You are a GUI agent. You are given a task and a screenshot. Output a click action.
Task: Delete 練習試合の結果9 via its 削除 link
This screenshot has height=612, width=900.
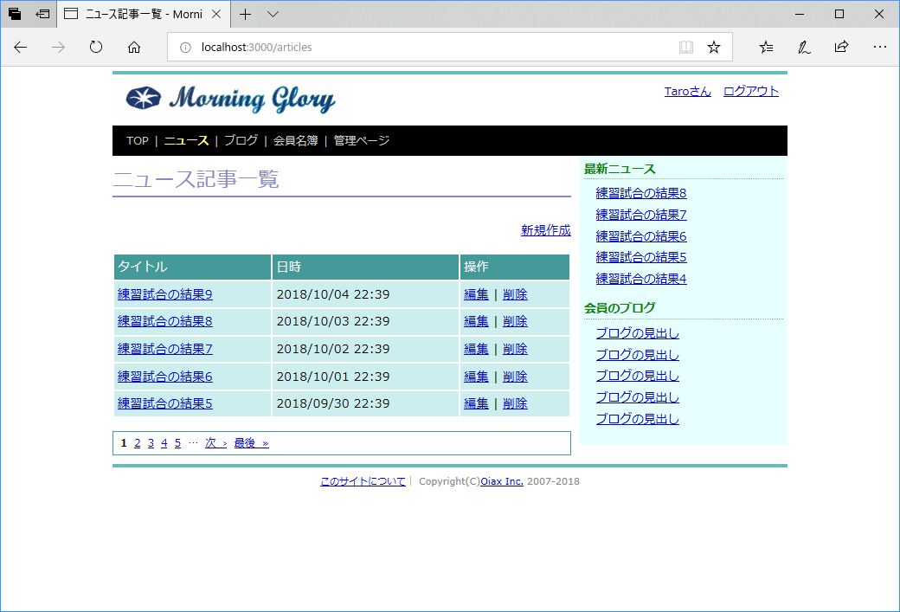pyautogui.click(x=516, y=294)
